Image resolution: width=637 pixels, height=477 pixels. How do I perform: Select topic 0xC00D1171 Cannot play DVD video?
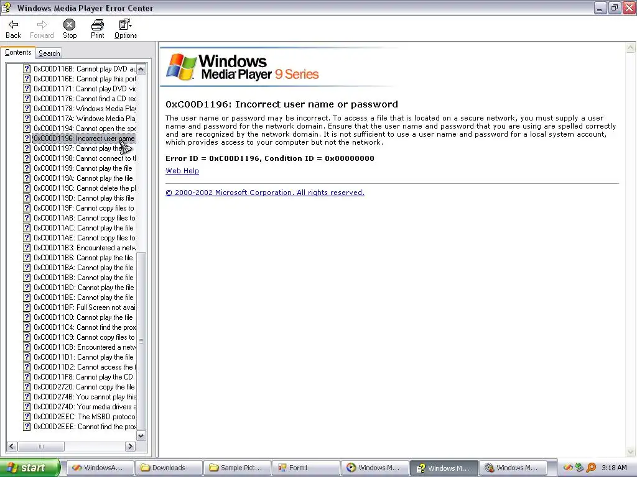coord(85,89)
